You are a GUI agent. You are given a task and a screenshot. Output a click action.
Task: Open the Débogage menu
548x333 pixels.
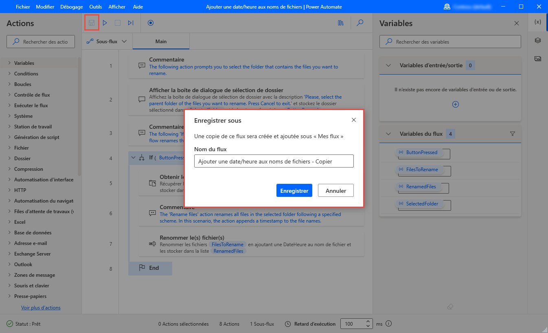(x=72, y=7)
